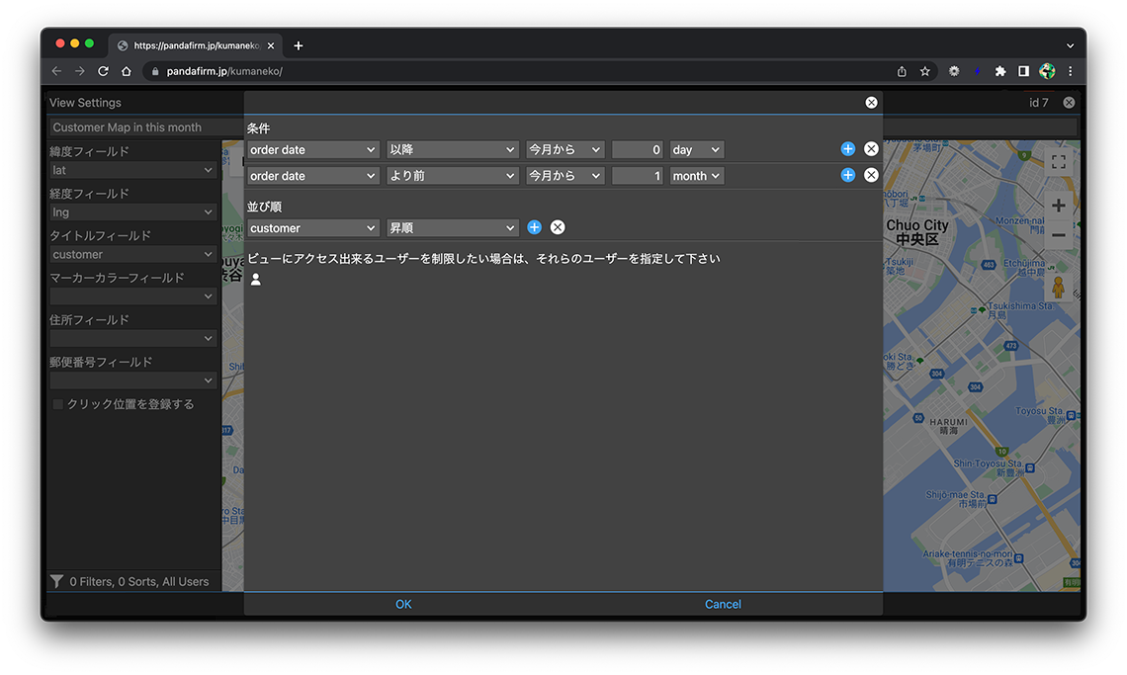This screenshot has width=1127, height=675.
Task: Click the pandafirm.jp address bar
Action: point(515,71)
